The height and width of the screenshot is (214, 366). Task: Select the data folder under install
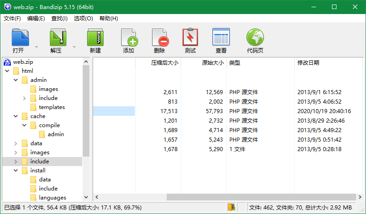tap(45, 180)
